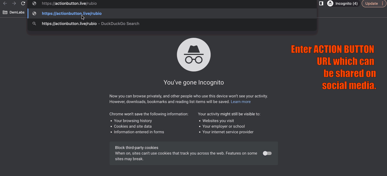Open the Learn more link

coord(241,102)
